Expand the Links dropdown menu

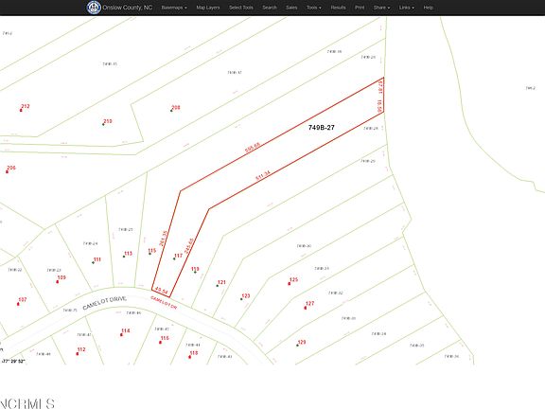pos(406,8)
